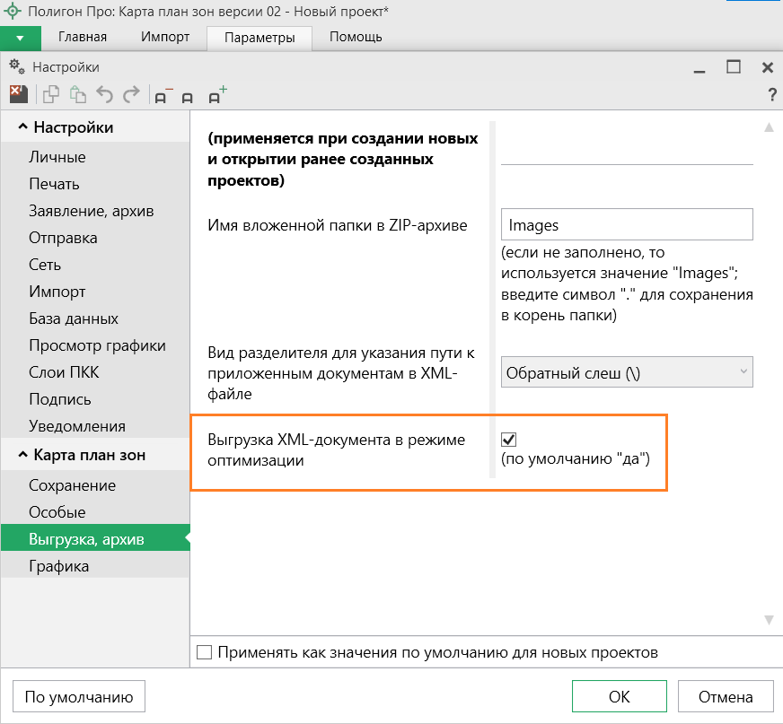
Task: Click the paste icon in settings toolbar
Action: 78,94
